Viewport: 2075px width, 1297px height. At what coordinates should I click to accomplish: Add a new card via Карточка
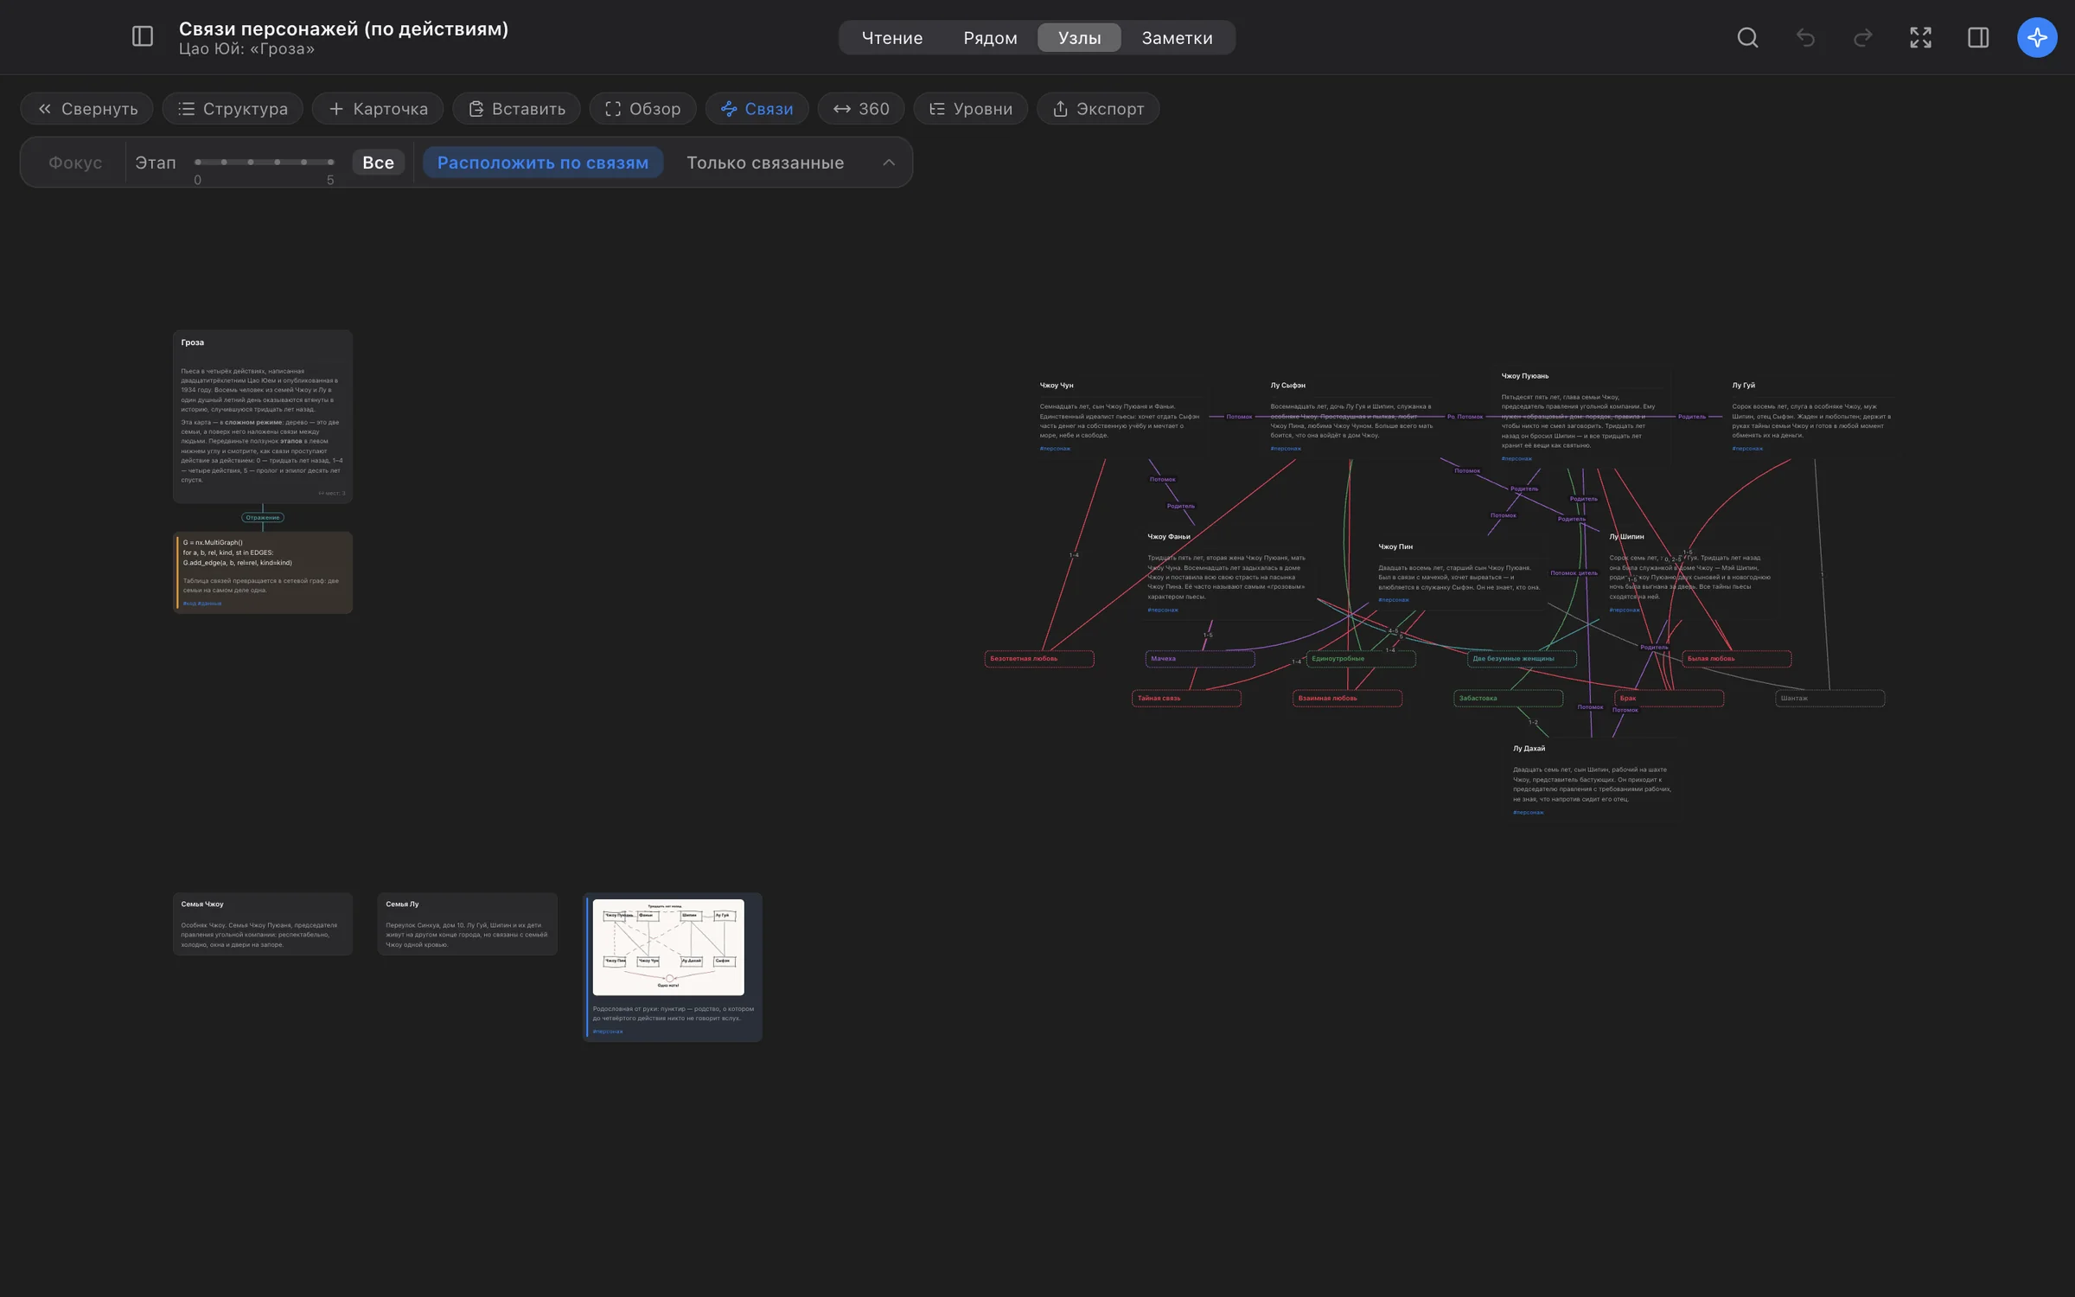(378, 109)
